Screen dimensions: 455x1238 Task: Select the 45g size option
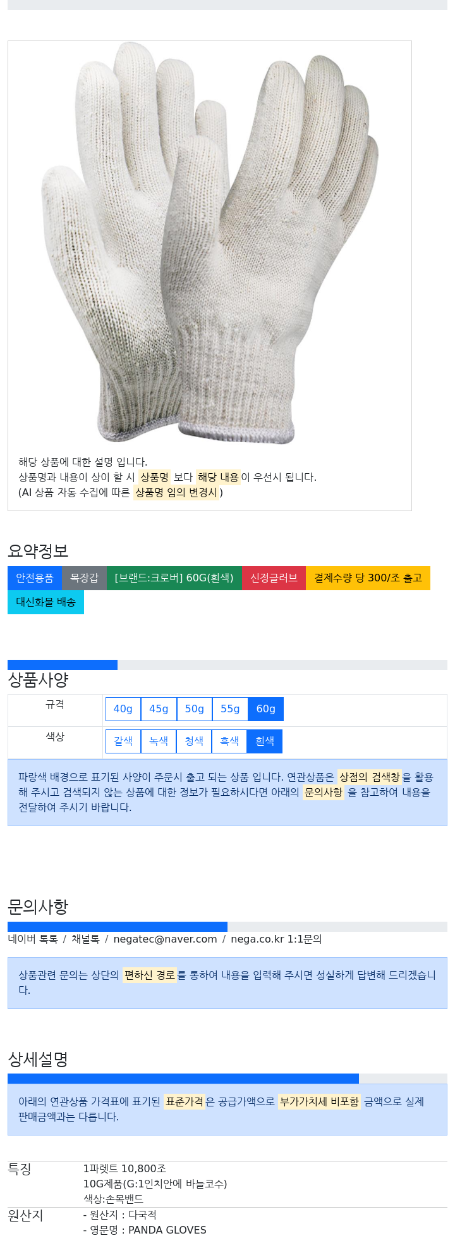[159, 709]
